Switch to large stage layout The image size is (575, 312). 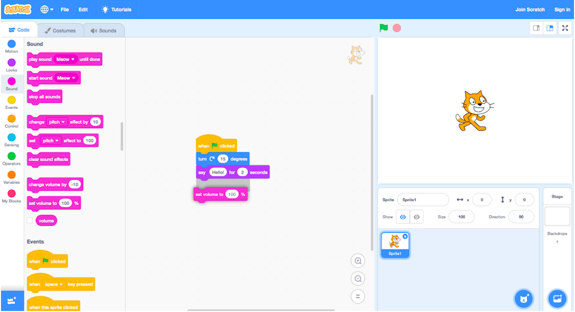pos(550,28)
